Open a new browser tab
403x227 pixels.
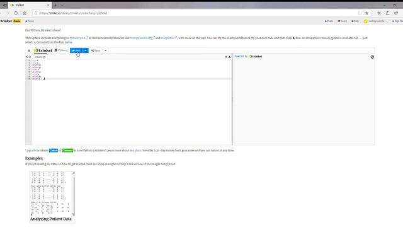[55, 5]
